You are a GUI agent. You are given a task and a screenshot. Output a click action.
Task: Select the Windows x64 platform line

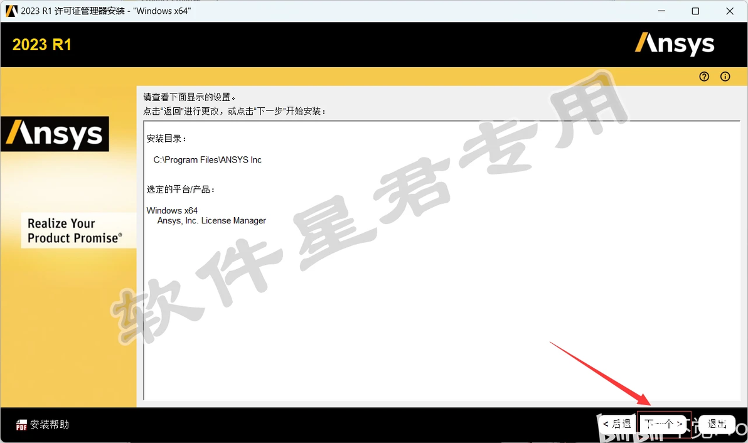tap(172, 210)
